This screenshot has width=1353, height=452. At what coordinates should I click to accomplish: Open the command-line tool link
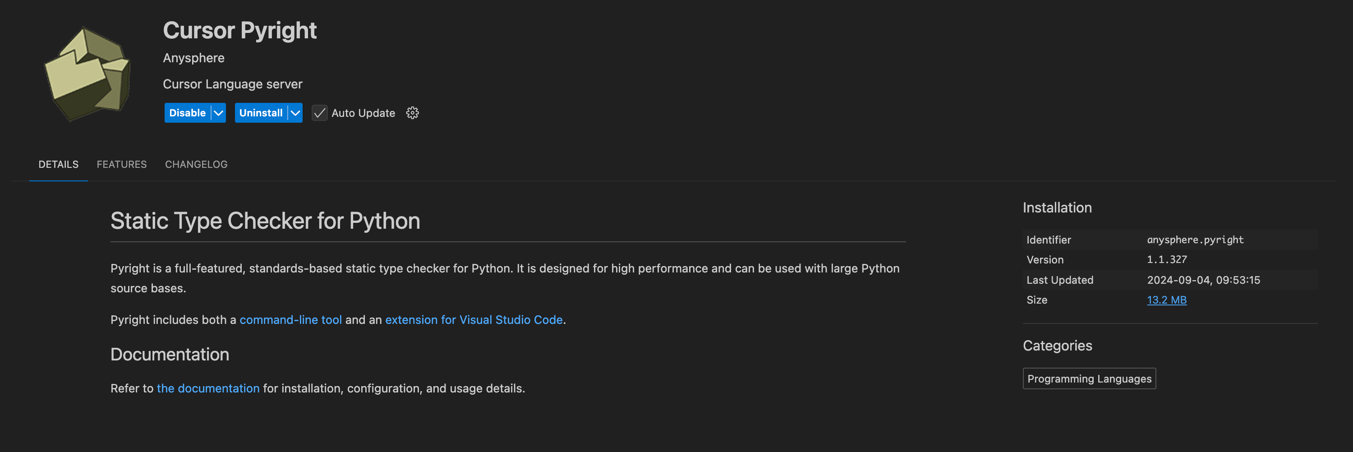click(290, 319)
